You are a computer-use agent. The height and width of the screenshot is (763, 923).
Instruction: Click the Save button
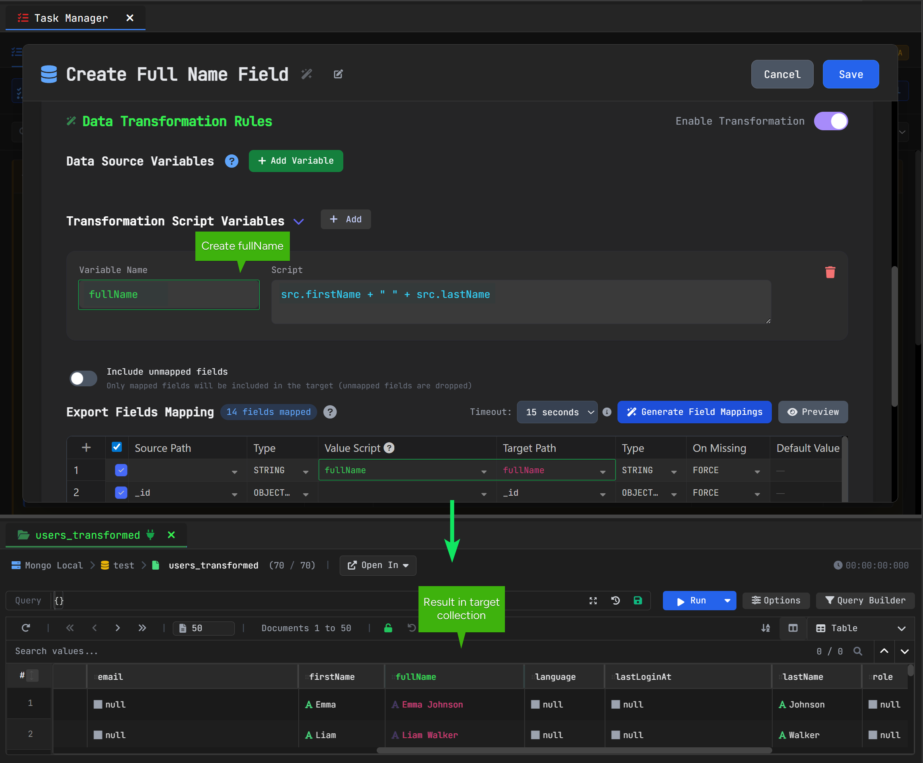click(851, 74)
